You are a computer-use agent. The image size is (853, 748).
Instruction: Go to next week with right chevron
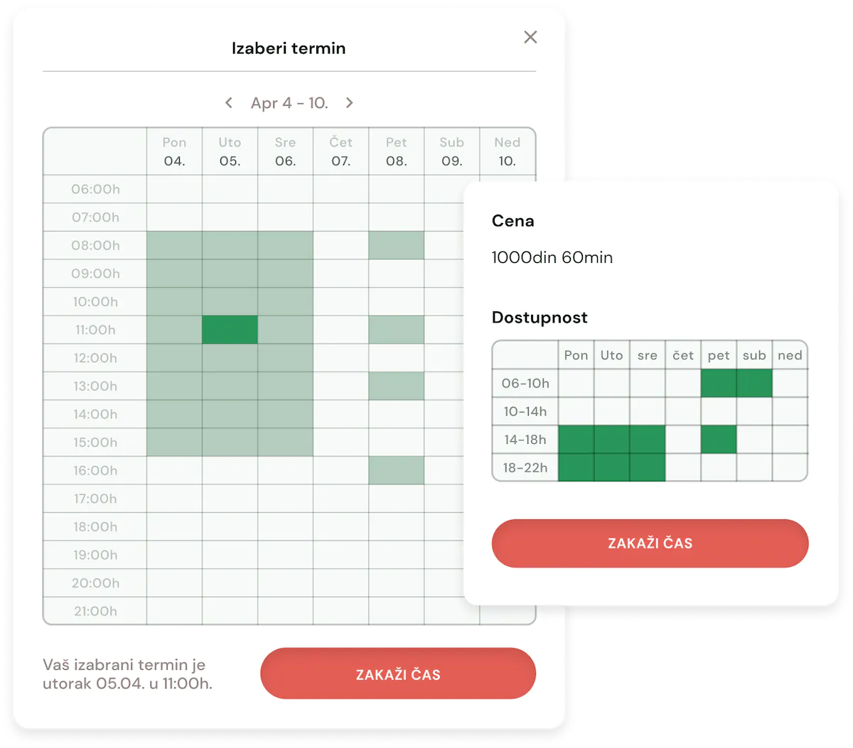tap(349, 103)
